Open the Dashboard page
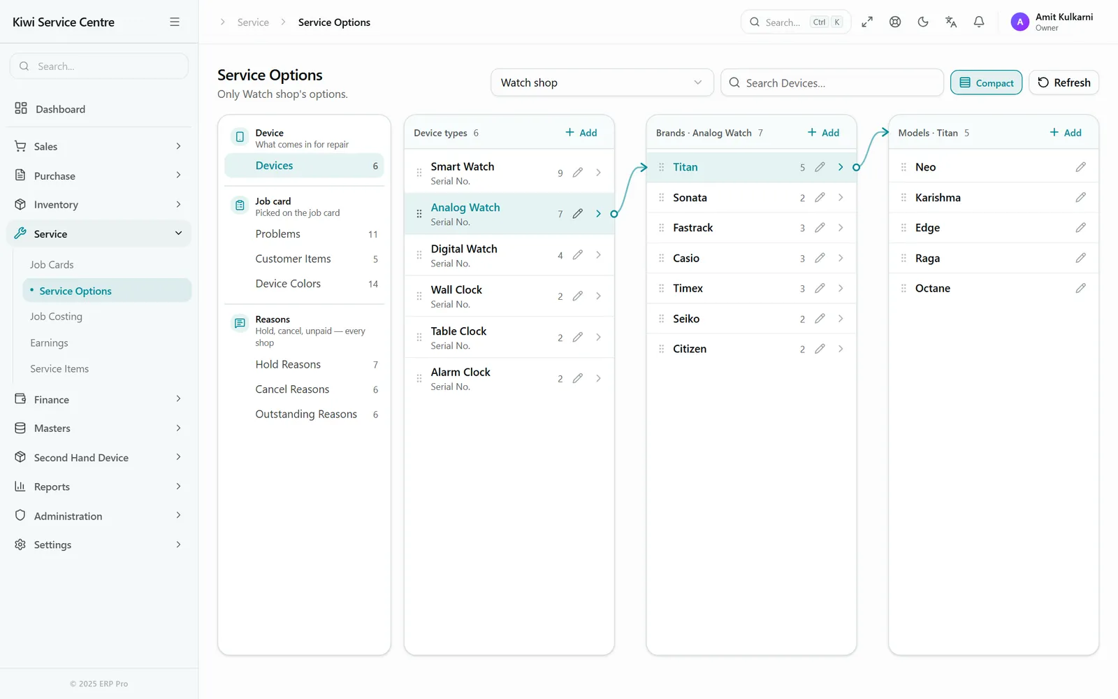The height and width of the screenshot is (699, 1118). [99, 109]
